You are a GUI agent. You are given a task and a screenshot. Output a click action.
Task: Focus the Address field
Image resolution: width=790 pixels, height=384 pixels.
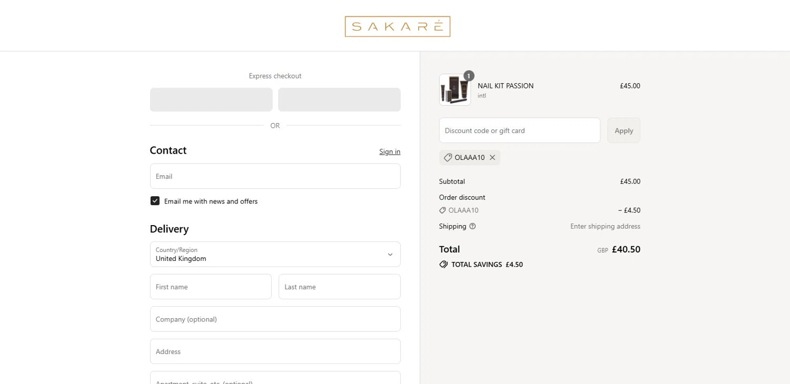(275, 351)
